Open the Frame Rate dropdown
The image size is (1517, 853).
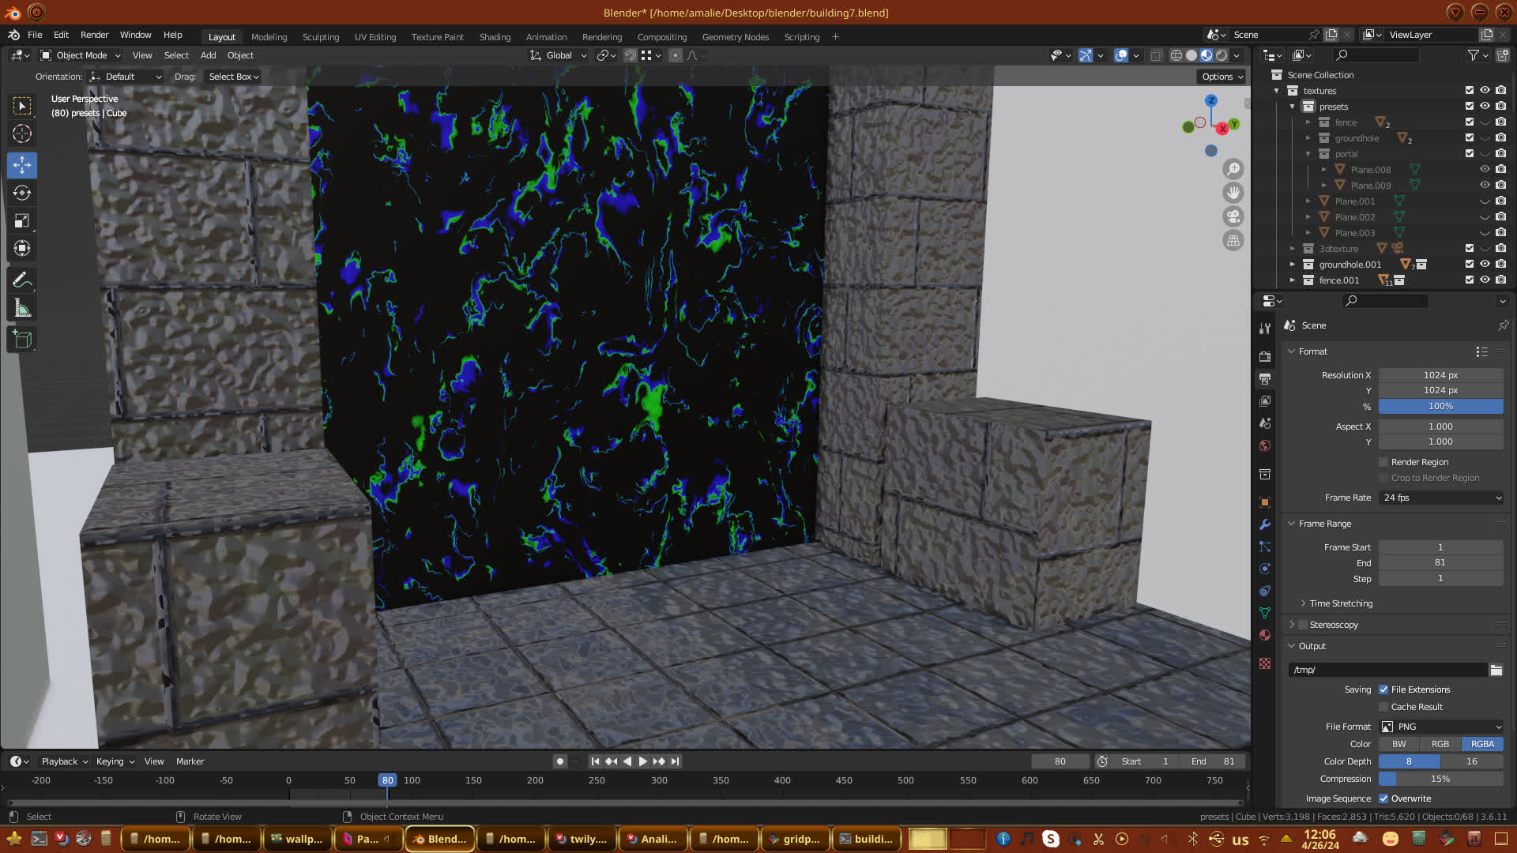point(1440,498)
